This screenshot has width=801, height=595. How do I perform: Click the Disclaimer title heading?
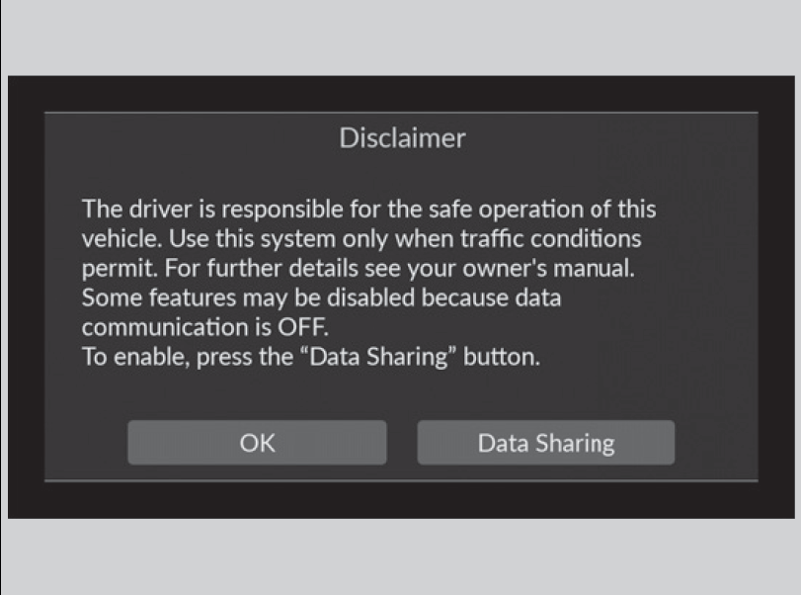(401, 138)
